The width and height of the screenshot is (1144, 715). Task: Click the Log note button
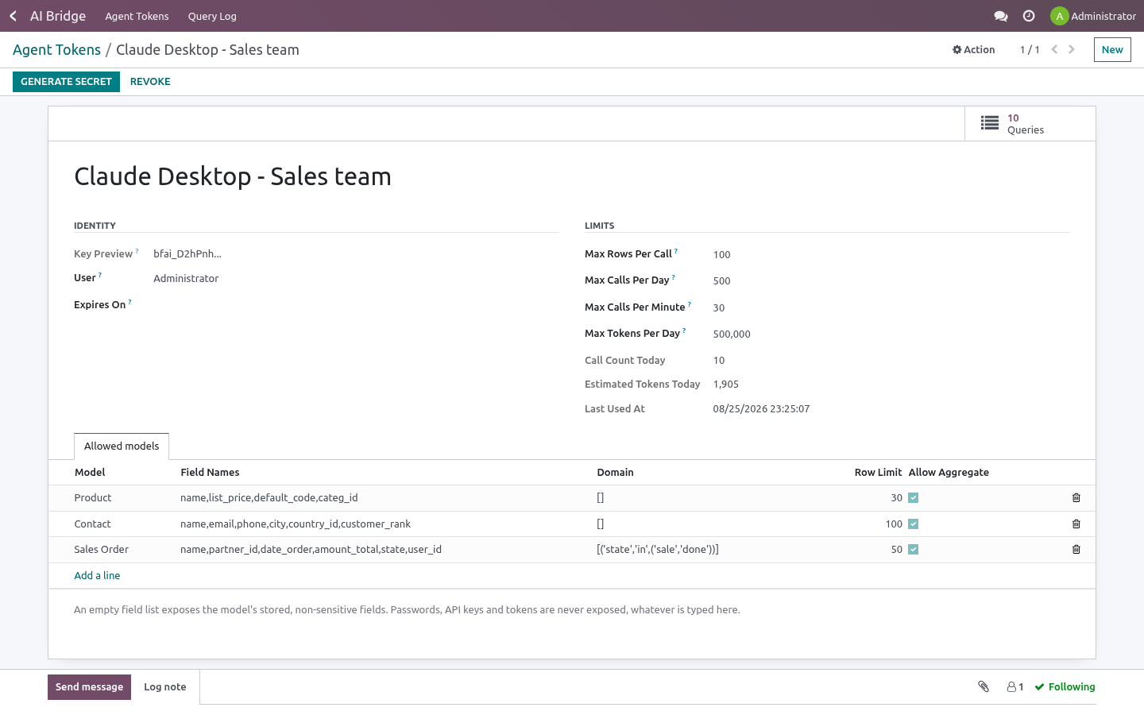click(165, 687)
